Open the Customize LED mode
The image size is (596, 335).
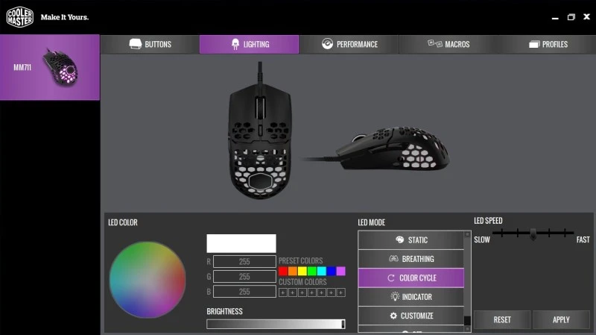[411, 316]
